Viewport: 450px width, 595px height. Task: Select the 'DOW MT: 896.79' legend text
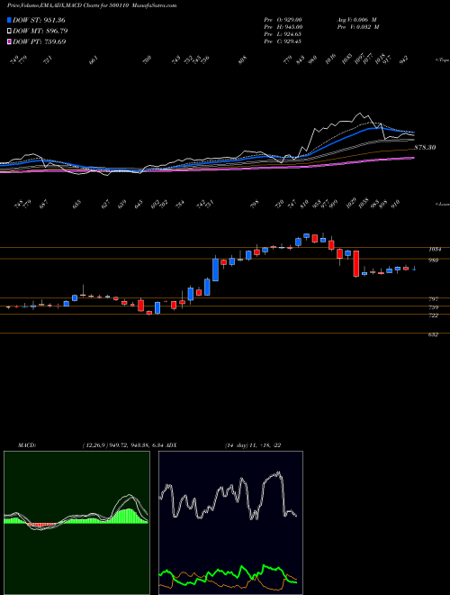(40, 31)
